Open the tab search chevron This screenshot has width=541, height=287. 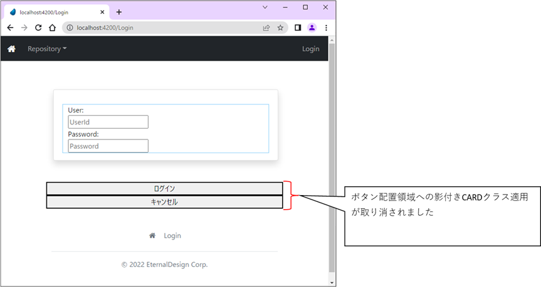pyautogui.click(x=265, y=8)
